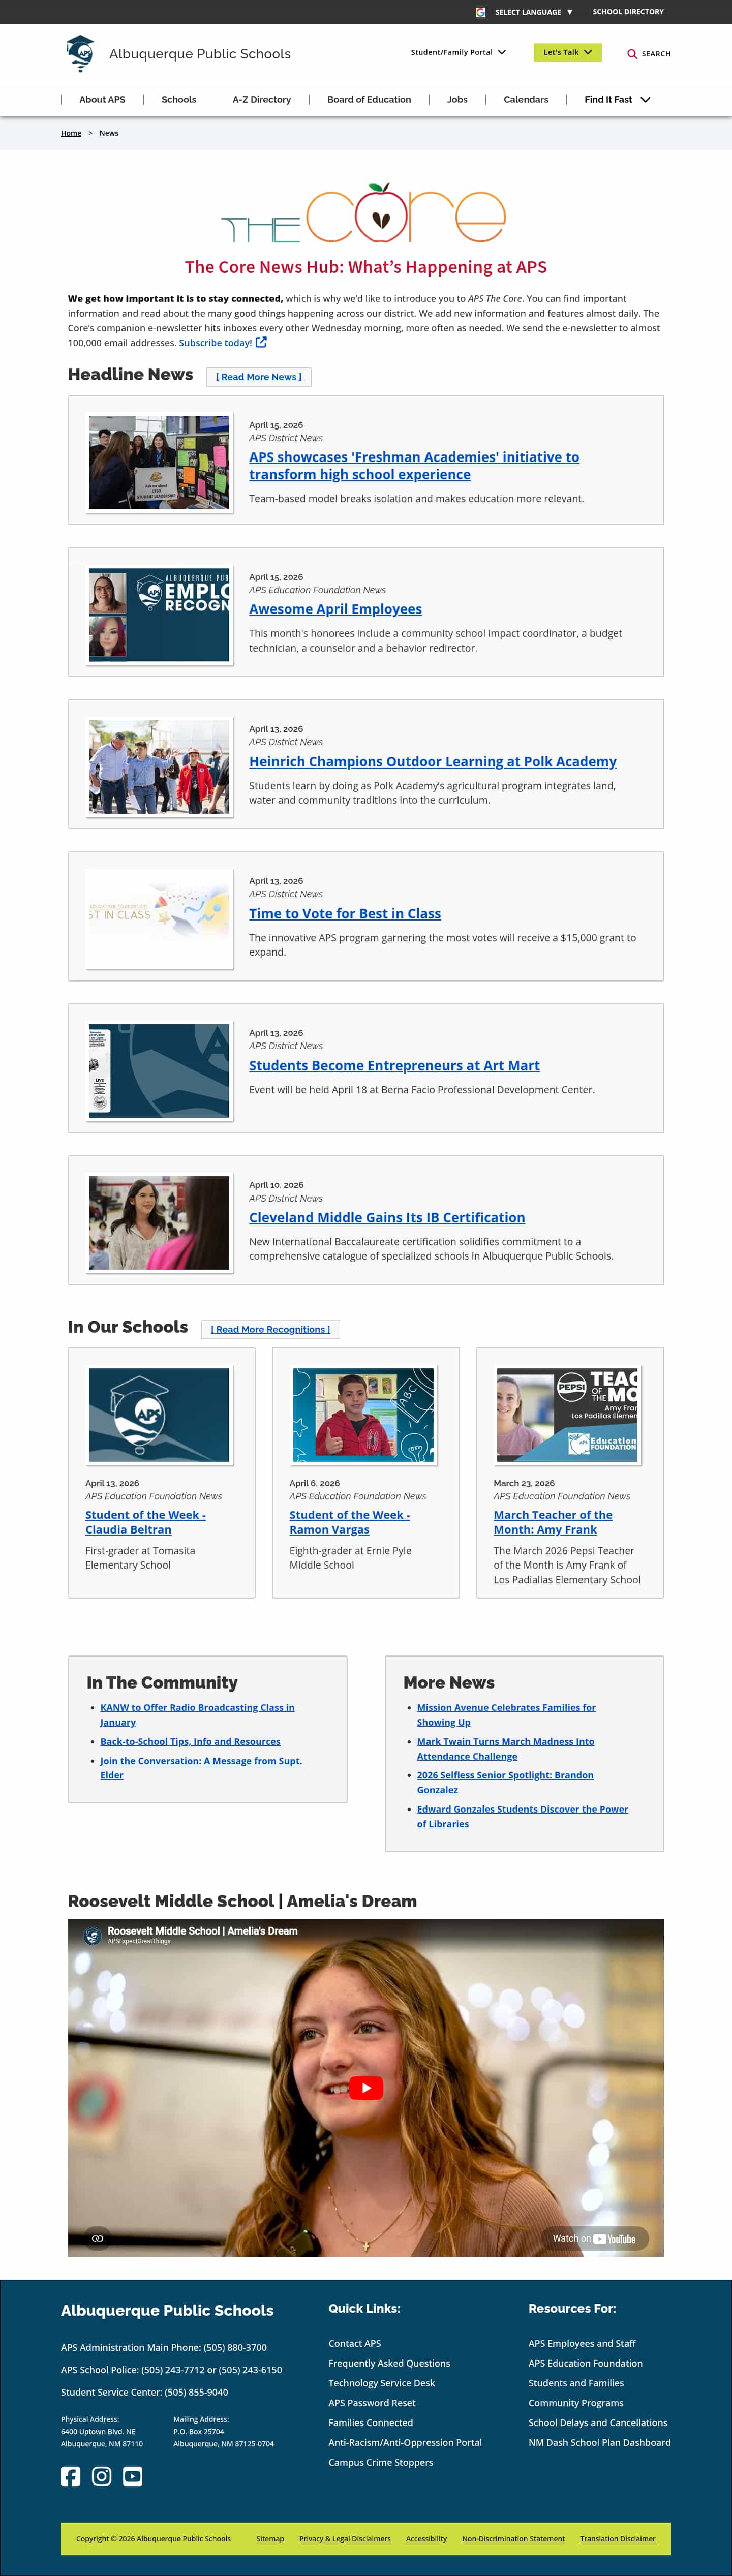Click Read More Recognitions button
Screen dimensions: 732x2576
(271, 1329)
